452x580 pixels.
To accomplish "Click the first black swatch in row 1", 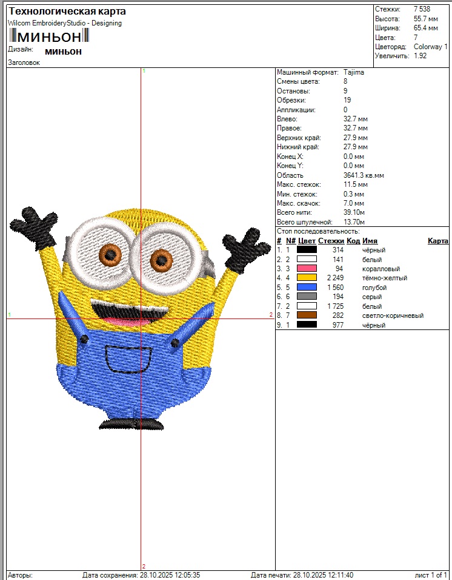I will (307, 250).
